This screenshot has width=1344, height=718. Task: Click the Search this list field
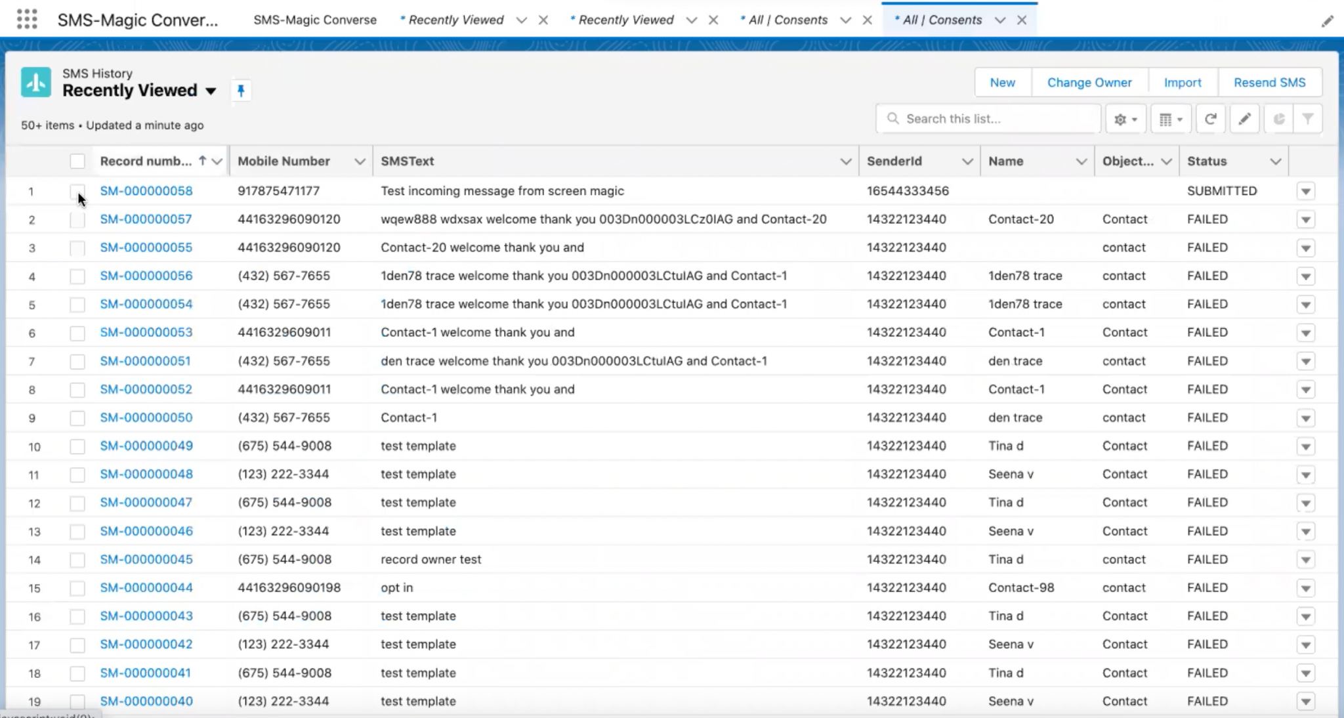click(x=988, y=119)
